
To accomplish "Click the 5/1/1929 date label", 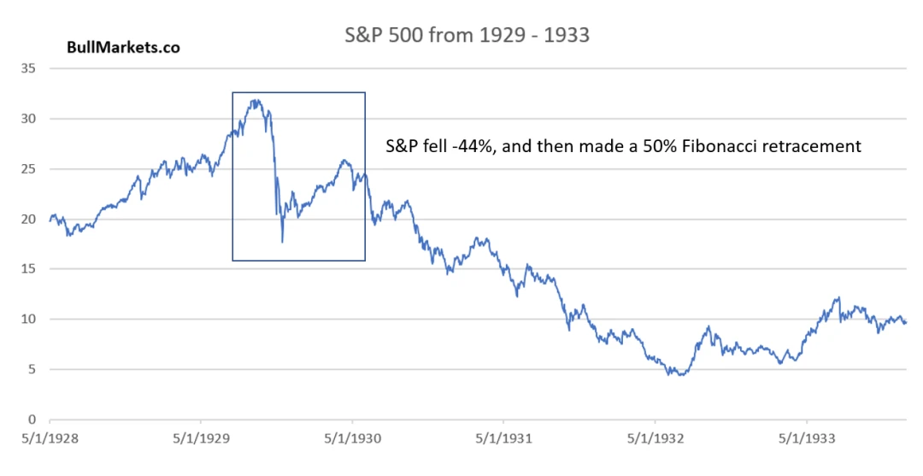I will 201,439.
